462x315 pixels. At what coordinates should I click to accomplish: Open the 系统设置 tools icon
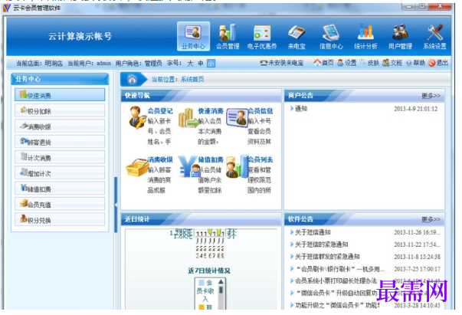point(434,37)
